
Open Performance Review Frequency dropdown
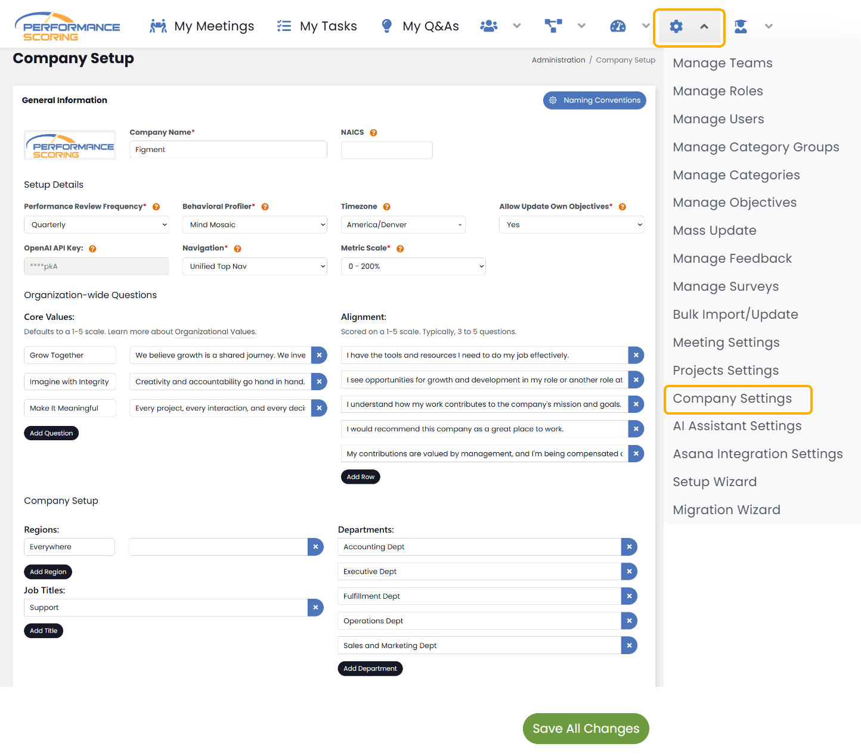pos(96,225)
